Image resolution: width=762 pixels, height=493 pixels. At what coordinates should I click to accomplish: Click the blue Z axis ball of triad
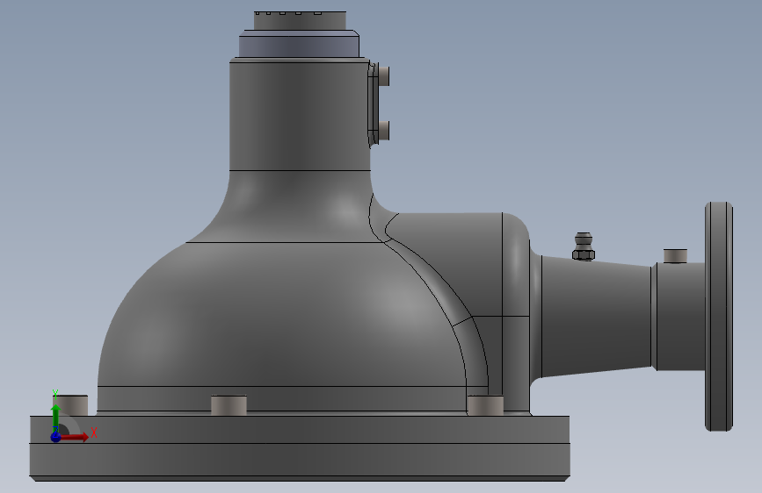(x=56, y=437)
